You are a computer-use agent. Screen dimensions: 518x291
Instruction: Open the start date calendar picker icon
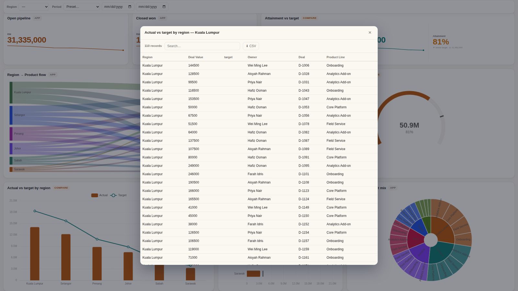tap(130, 7)
